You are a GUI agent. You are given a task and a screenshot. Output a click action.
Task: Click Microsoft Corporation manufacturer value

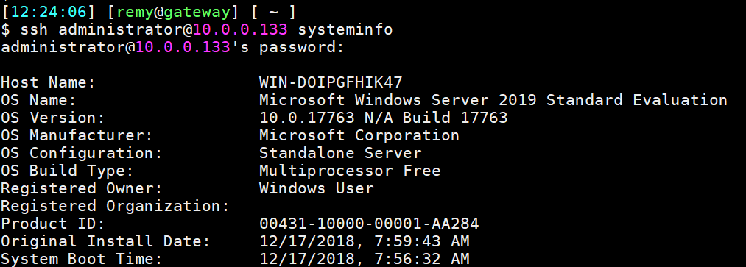click(x=359, y=135)
